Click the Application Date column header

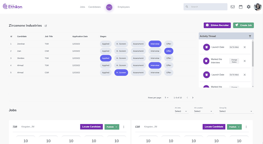click(80, 36)
